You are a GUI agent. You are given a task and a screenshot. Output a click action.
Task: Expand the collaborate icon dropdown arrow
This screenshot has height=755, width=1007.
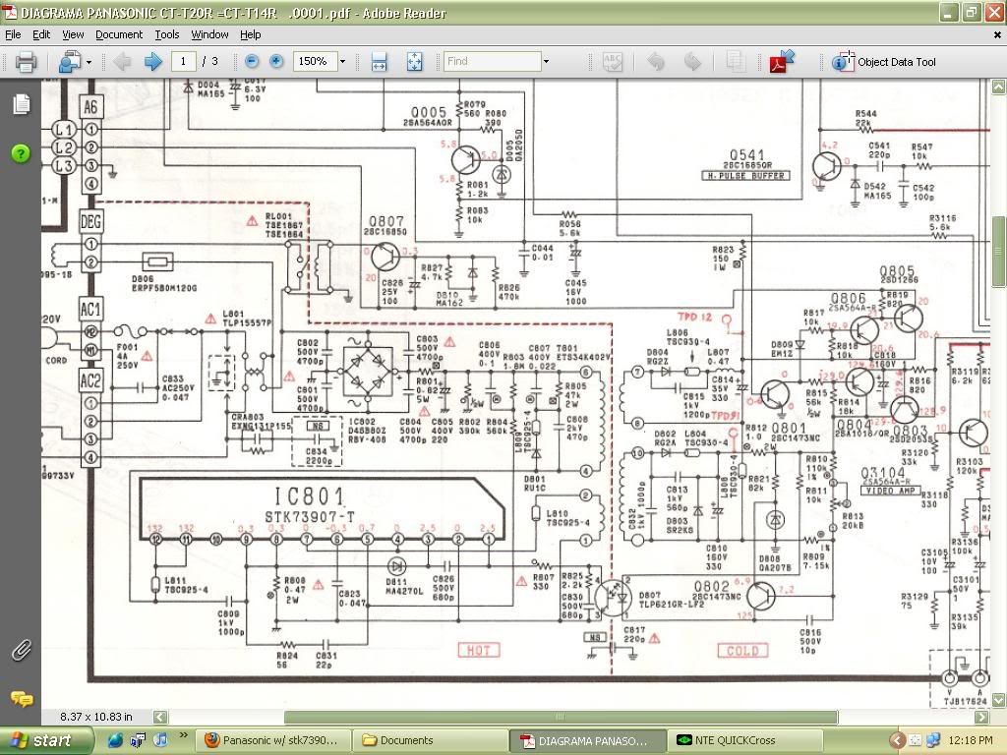tap(89, 62)
